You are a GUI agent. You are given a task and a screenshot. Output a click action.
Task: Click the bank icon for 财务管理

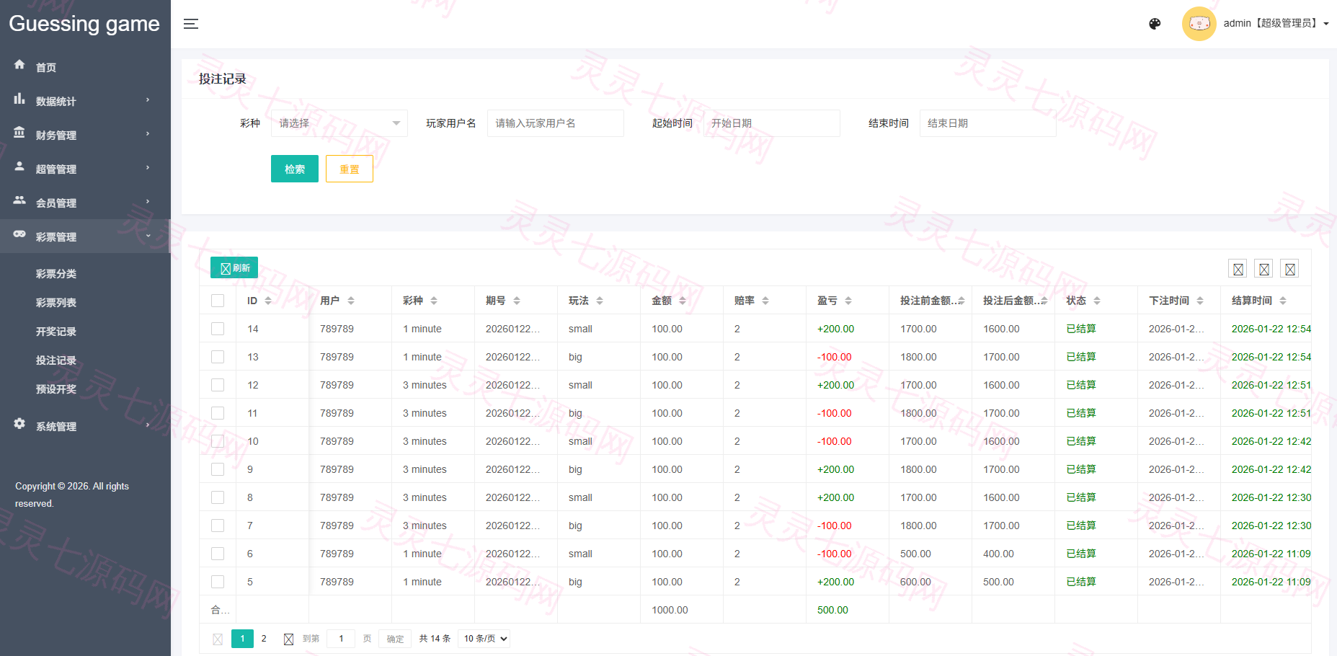(19, 133)
